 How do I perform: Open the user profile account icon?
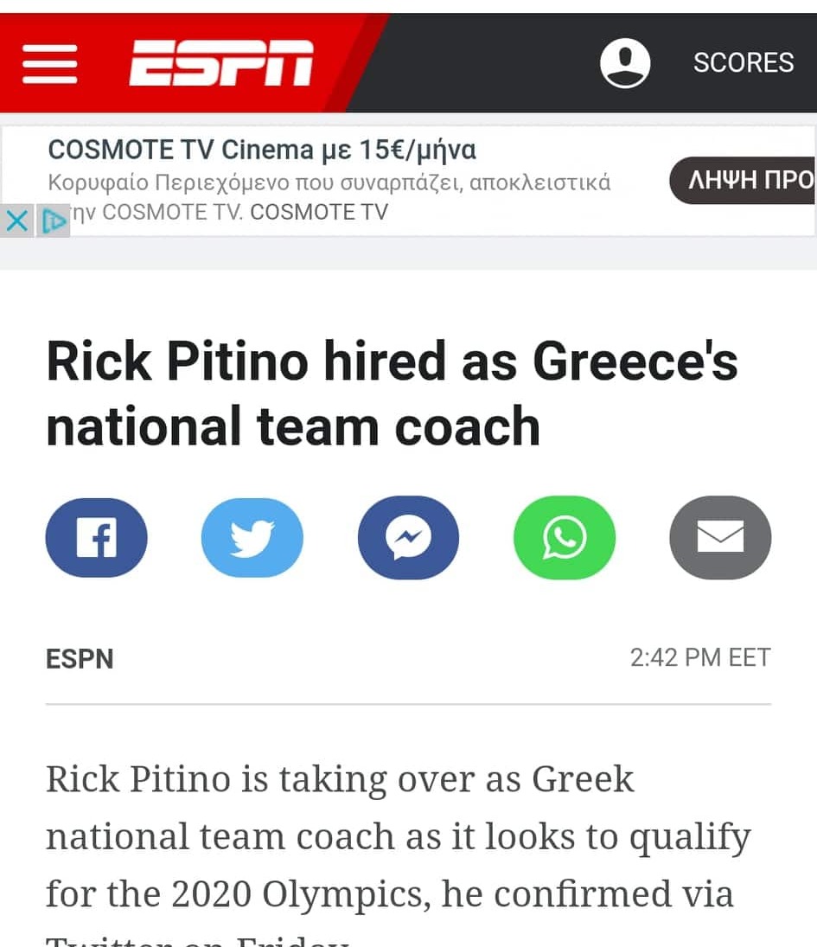pyautogui.click(x=625, y=63)
